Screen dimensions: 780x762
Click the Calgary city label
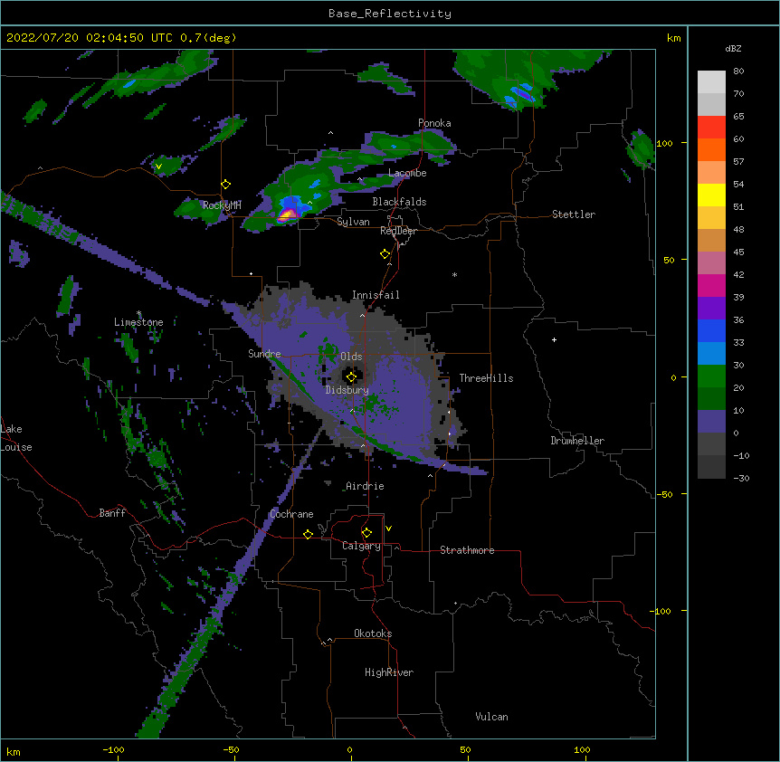(x=361, y=546)
